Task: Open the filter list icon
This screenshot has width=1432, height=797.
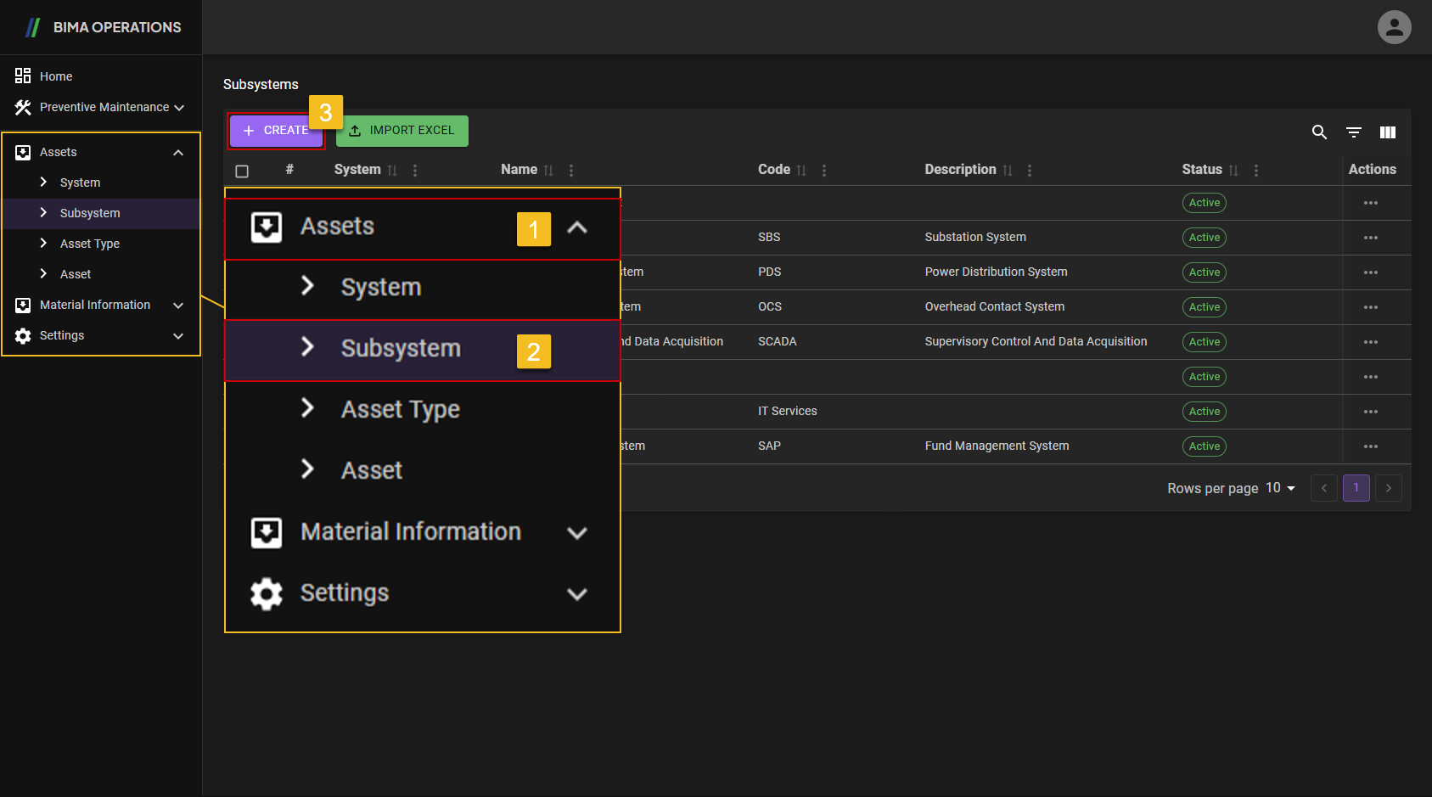Action: [x=1354, y=132]
